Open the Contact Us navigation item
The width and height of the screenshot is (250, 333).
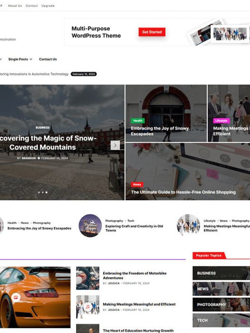point(48,59)
